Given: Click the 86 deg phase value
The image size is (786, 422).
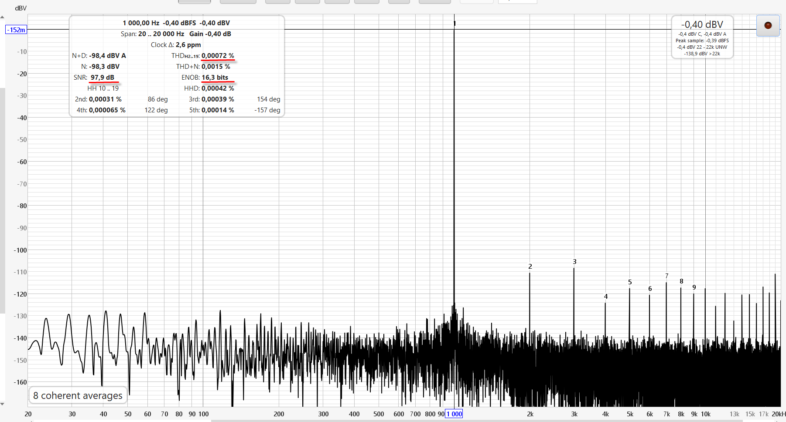Looking at the screenshot, I should coord(157,99).
